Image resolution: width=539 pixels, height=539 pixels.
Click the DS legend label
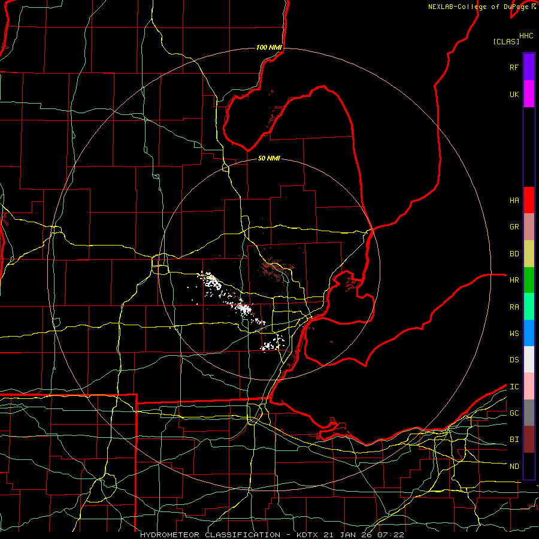coord(514,360)
